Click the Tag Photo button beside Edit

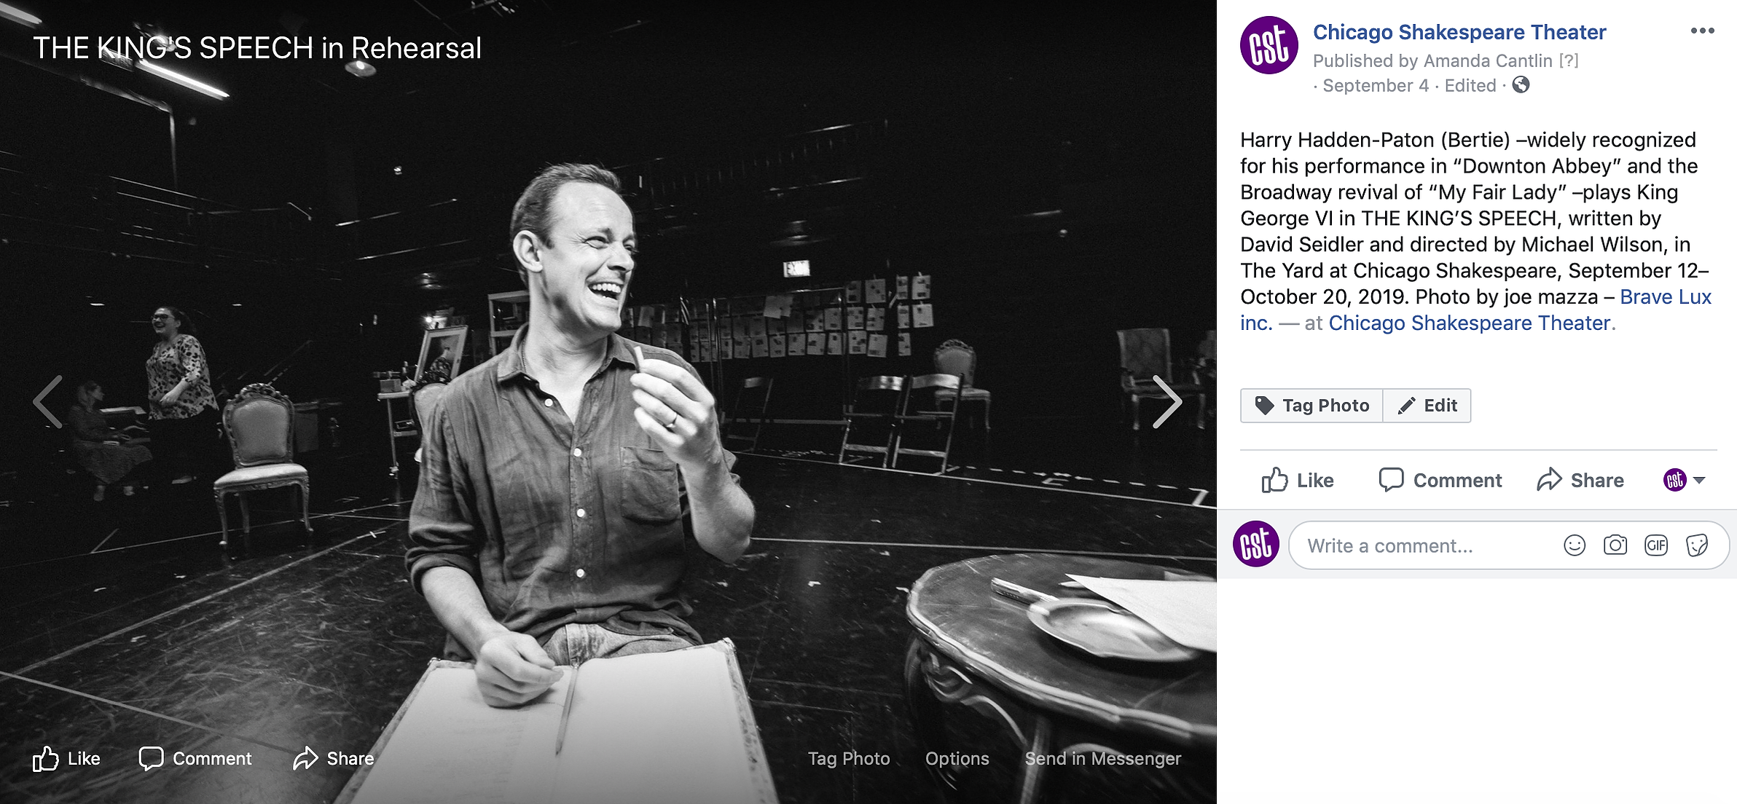1311,406
